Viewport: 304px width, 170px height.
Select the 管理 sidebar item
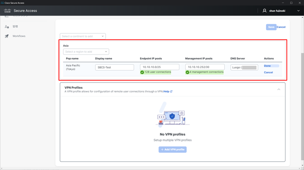(15, 27)
